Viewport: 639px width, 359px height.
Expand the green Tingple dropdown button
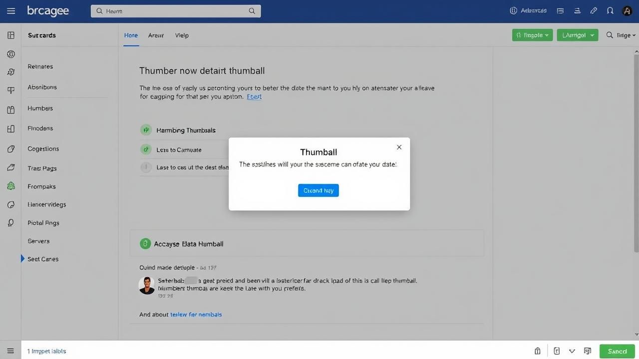pos(532,35)
